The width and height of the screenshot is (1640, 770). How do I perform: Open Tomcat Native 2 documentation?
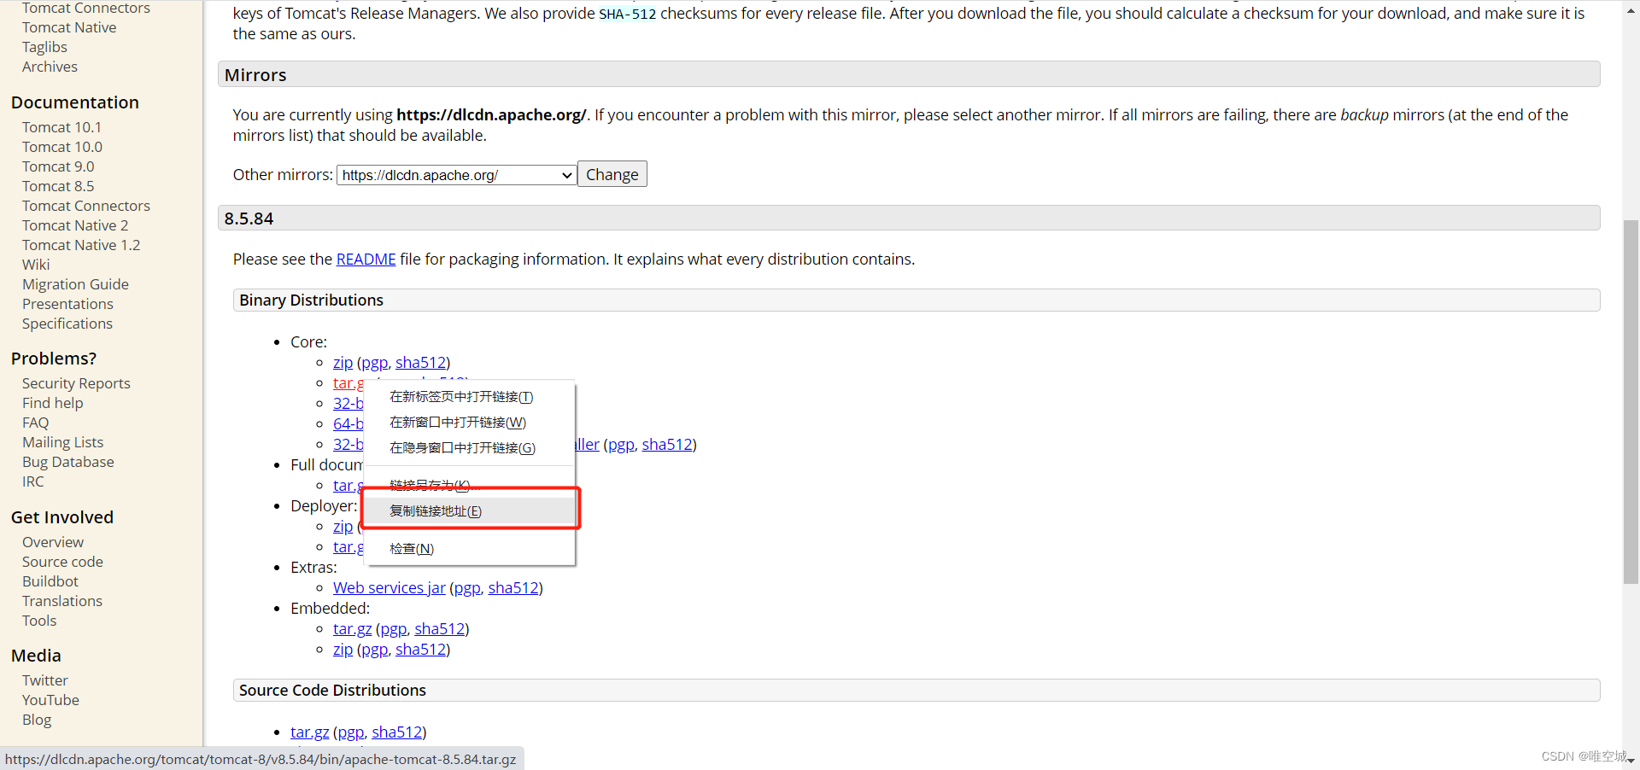tap(75, 225)
